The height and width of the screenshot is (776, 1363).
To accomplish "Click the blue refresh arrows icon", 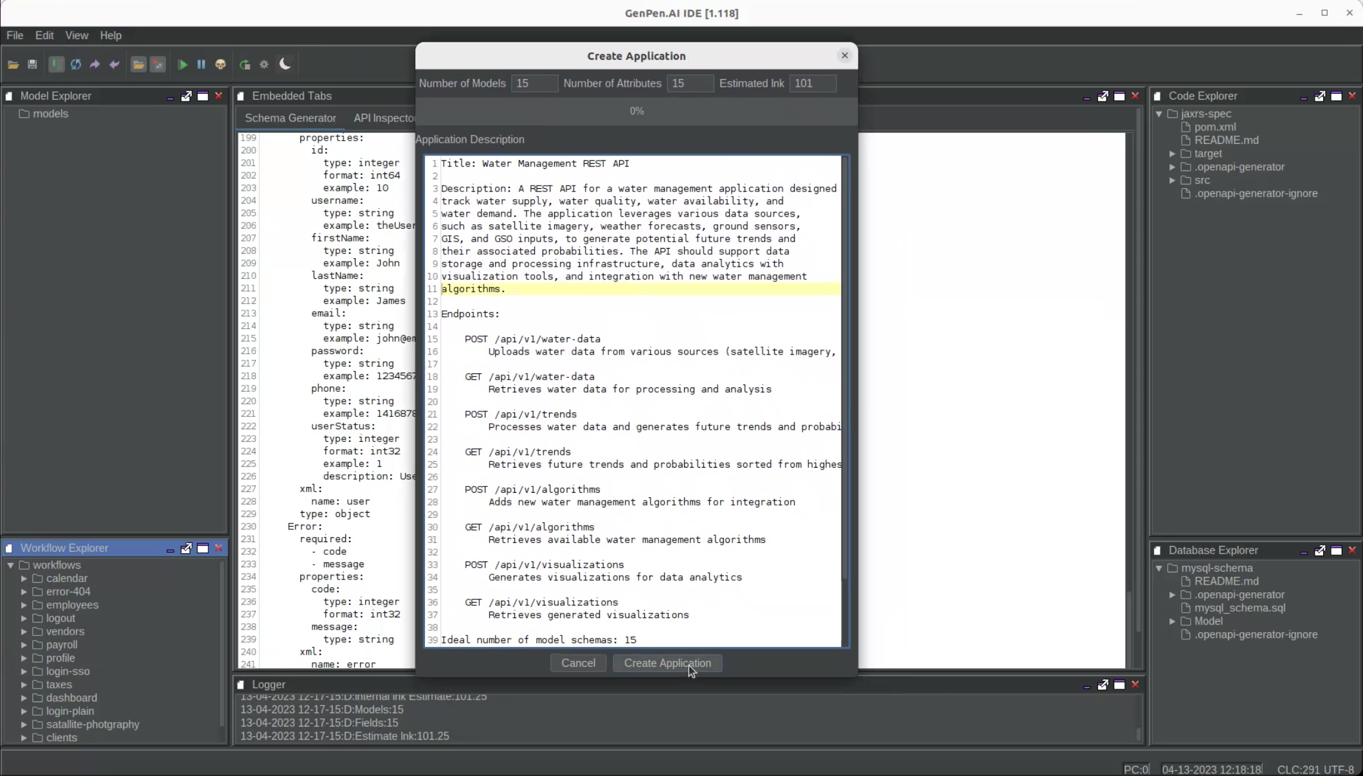I will [76, 64].
